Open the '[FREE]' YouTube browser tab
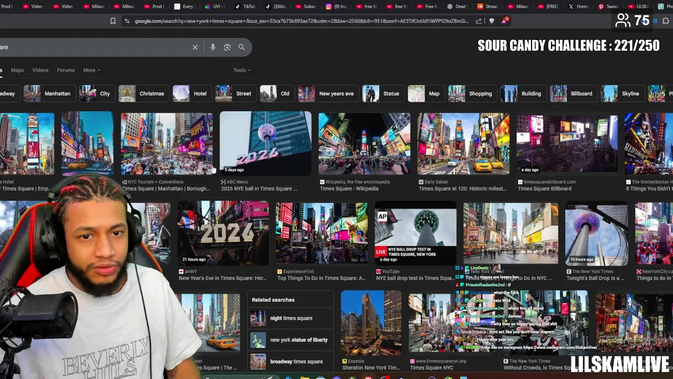Viewport: 673px width, 379px height. click(547, 6)
